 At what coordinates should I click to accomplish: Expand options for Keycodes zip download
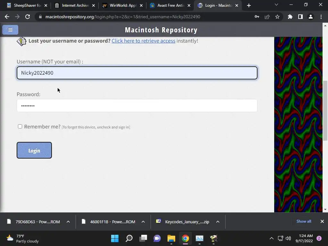coord(218,222)
